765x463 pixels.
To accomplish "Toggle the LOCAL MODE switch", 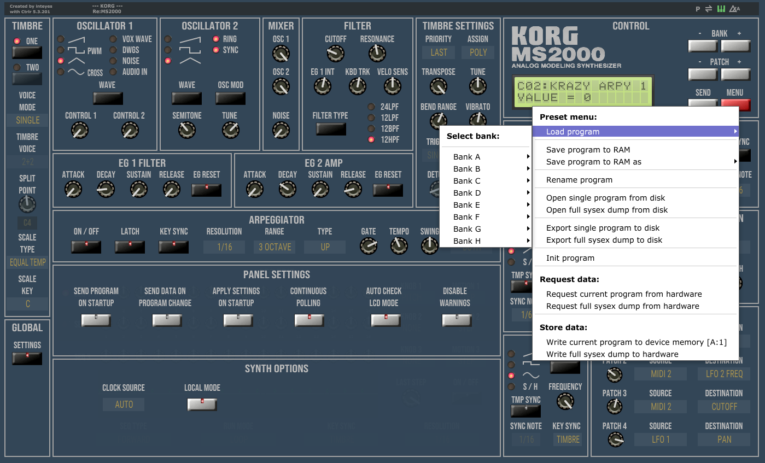I will [202, 405].
